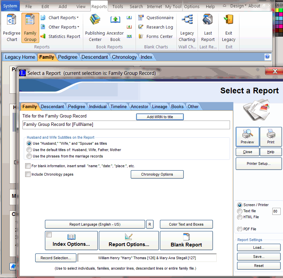This screenshot has width=283, height=278.
Task: Open the Legacy Home tab
Action: pos(20,57)
